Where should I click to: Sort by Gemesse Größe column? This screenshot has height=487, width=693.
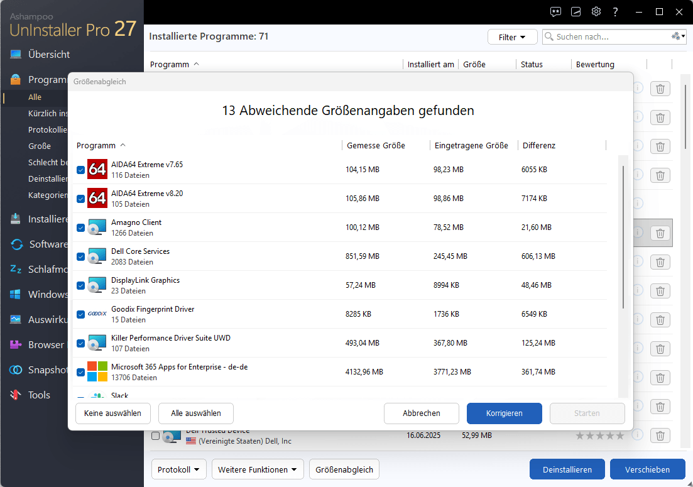(x=376, y=145)
